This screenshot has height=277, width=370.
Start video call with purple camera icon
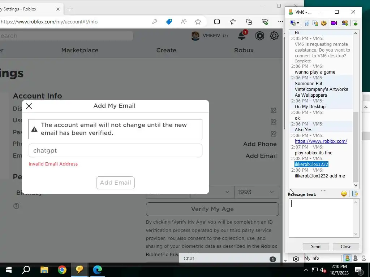point(334,23)
